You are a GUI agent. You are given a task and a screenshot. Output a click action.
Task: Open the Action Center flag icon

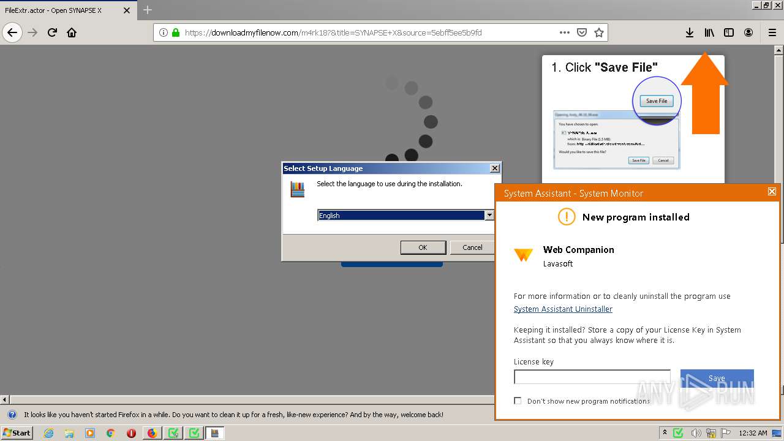[726, 433]
